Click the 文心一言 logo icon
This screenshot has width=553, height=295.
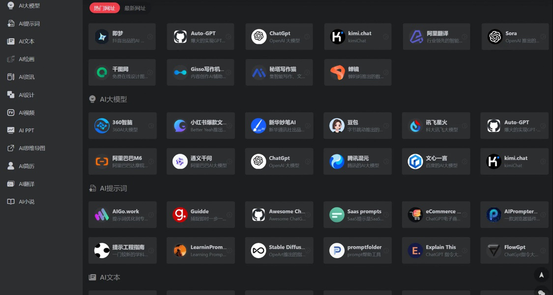pos(415,161)
